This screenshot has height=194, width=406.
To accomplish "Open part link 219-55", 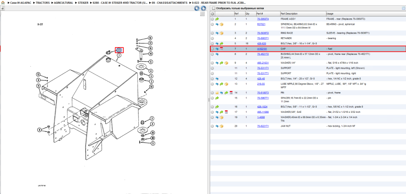I will pos(261,84).
